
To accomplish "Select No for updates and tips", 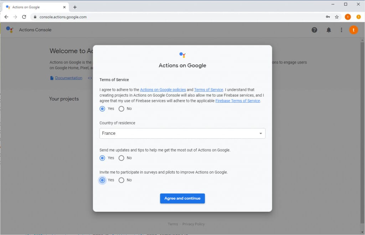I will click(121, 158).
